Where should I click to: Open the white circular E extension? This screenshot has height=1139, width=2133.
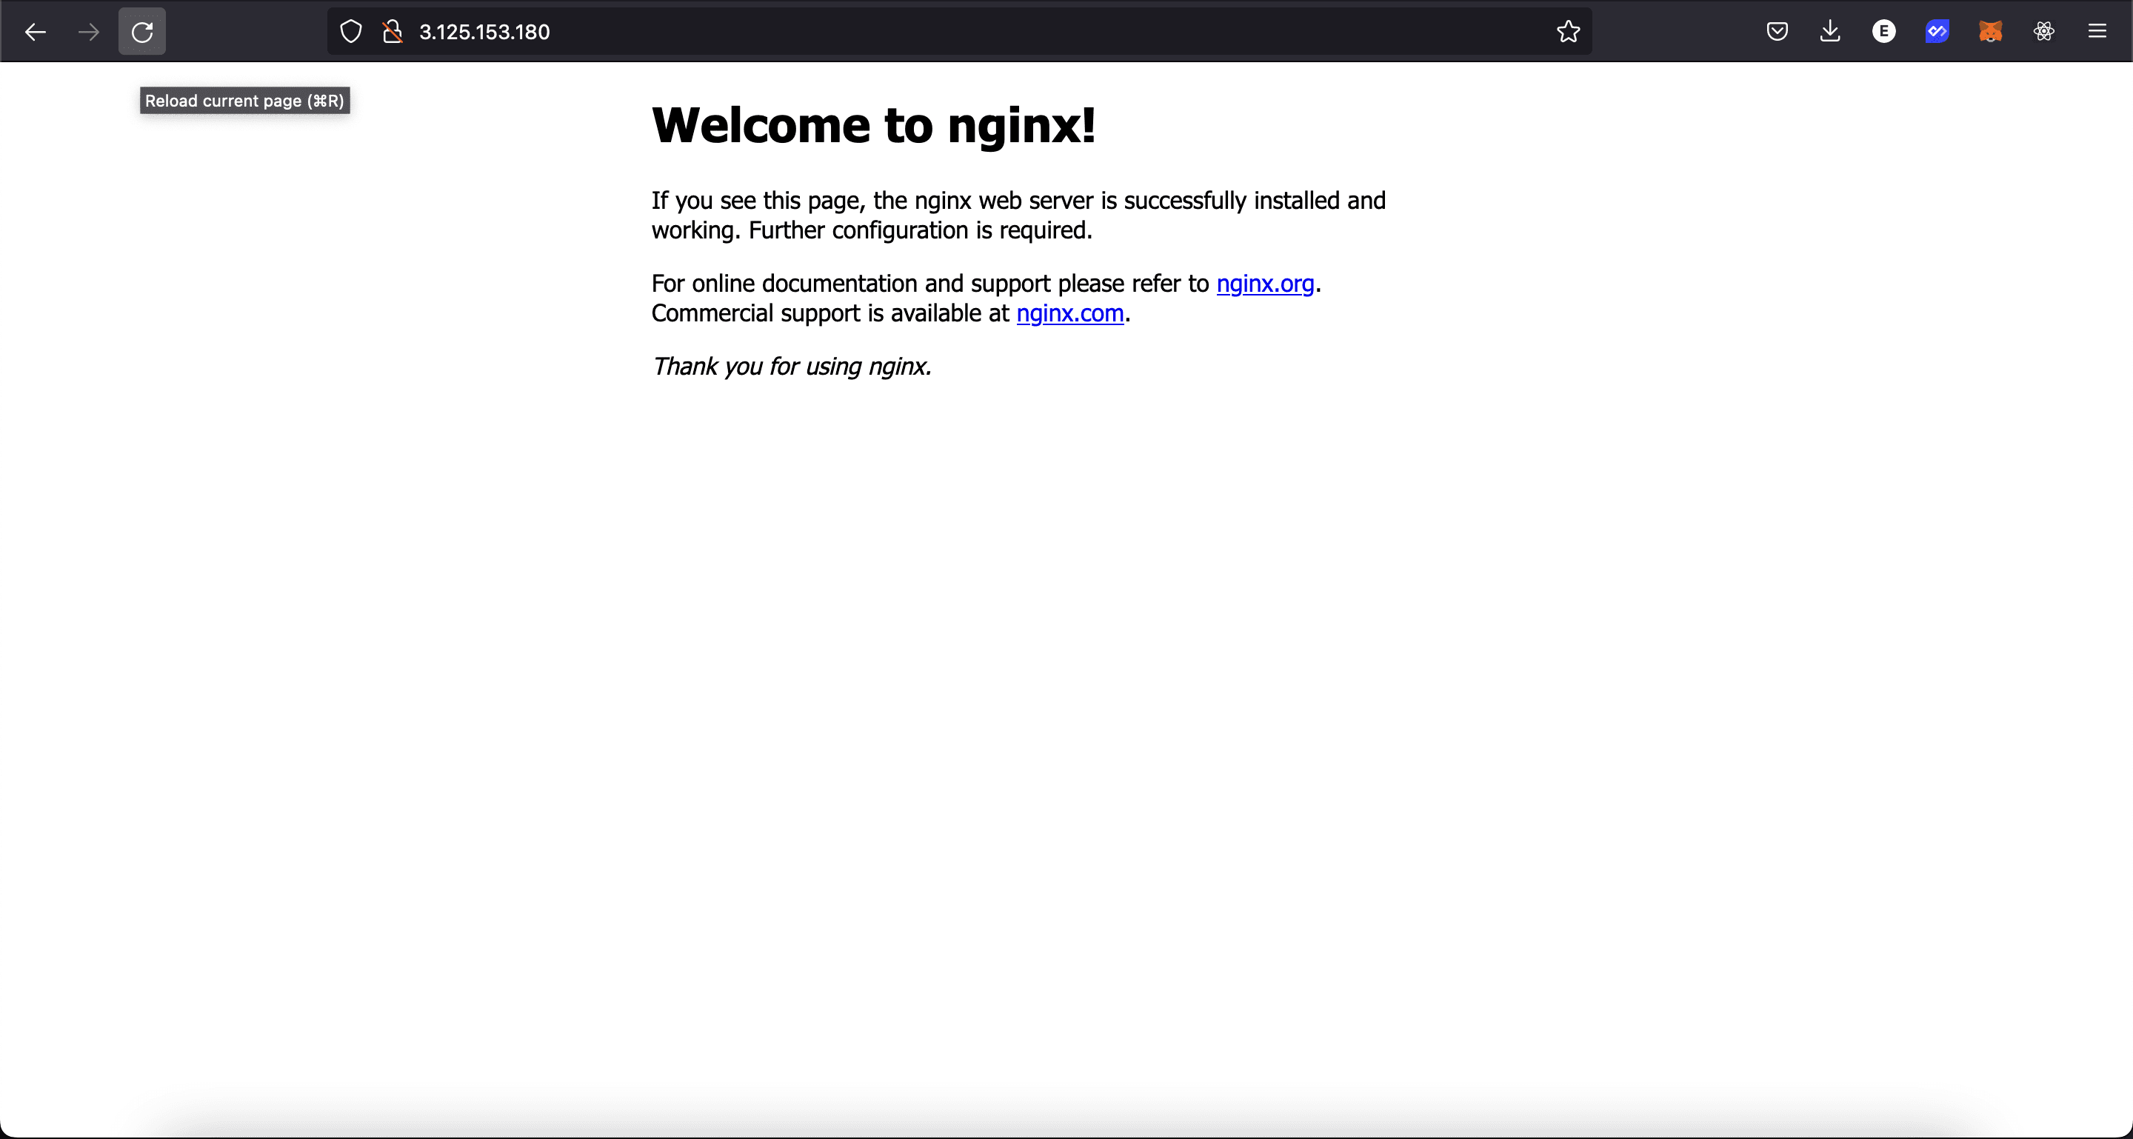click(1883, 31)
